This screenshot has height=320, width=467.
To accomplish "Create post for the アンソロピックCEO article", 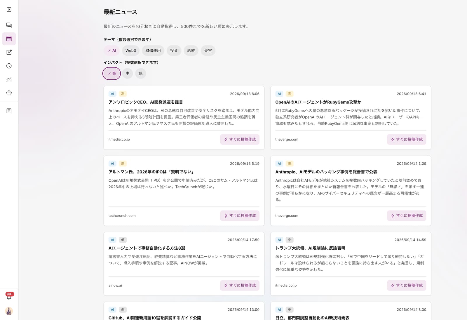I will (240, 140).
